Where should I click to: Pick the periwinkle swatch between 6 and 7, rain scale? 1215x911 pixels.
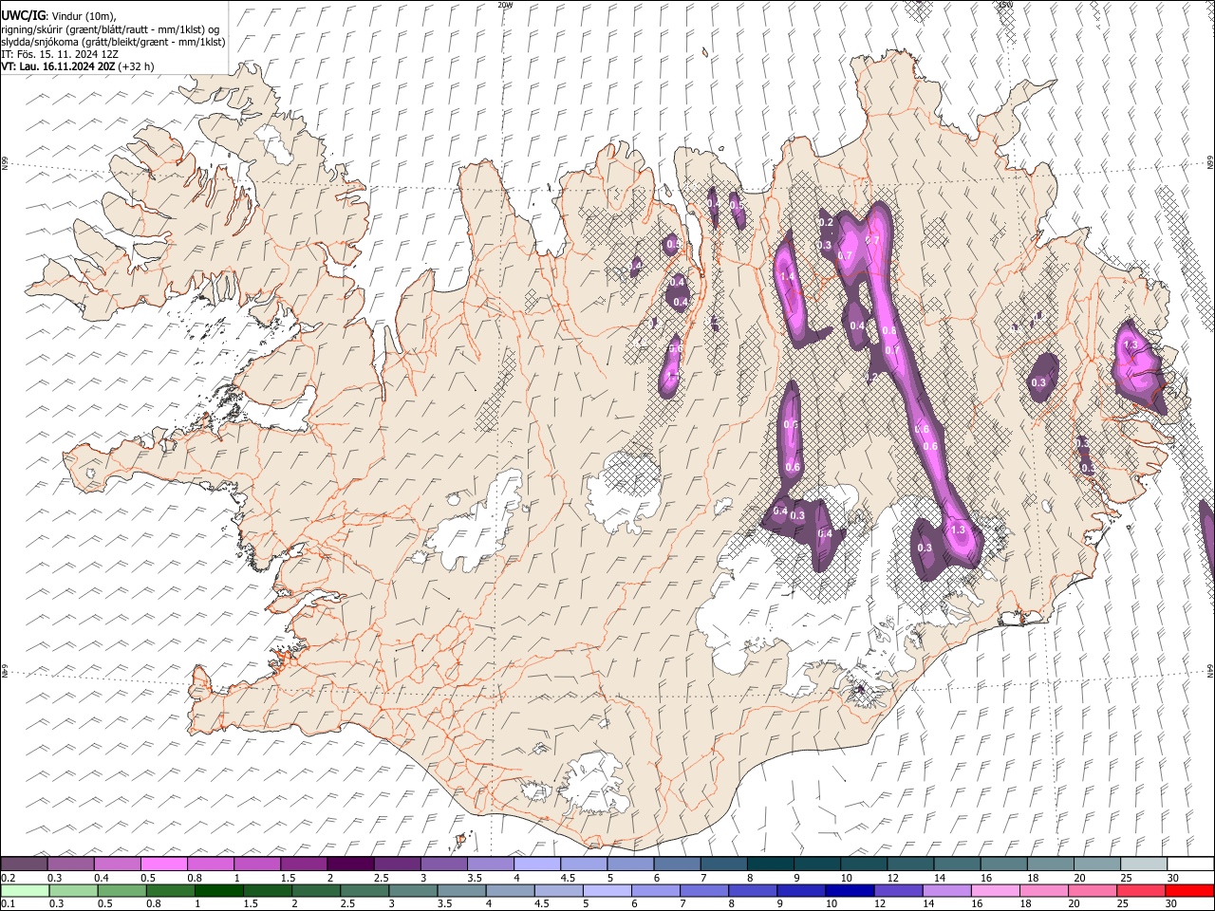(x=655, y=890)
